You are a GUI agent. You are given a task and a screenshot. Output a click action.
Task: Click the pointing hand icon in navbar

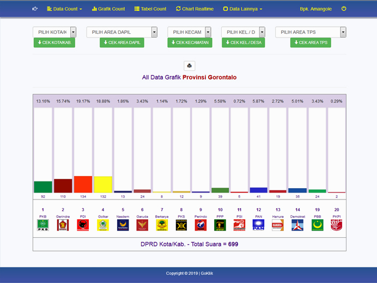click(35, 9)
